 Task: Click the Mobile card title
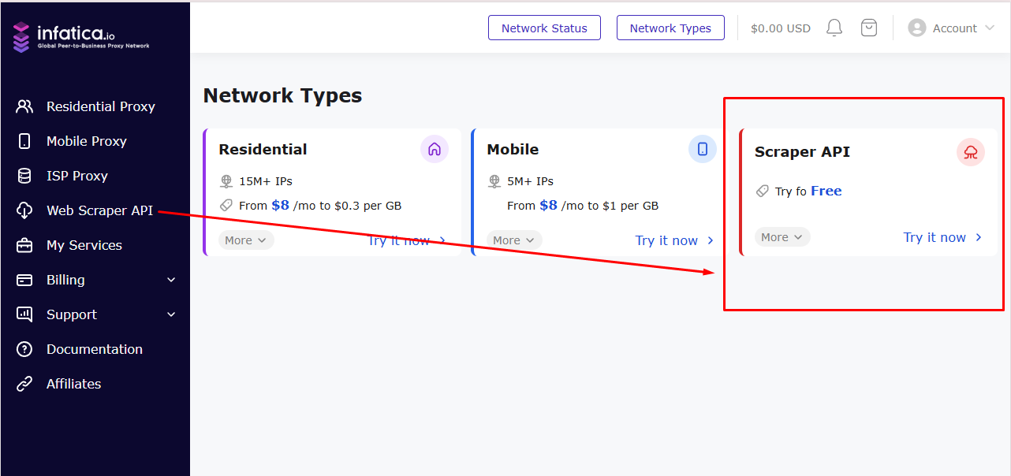click(513, 149)
